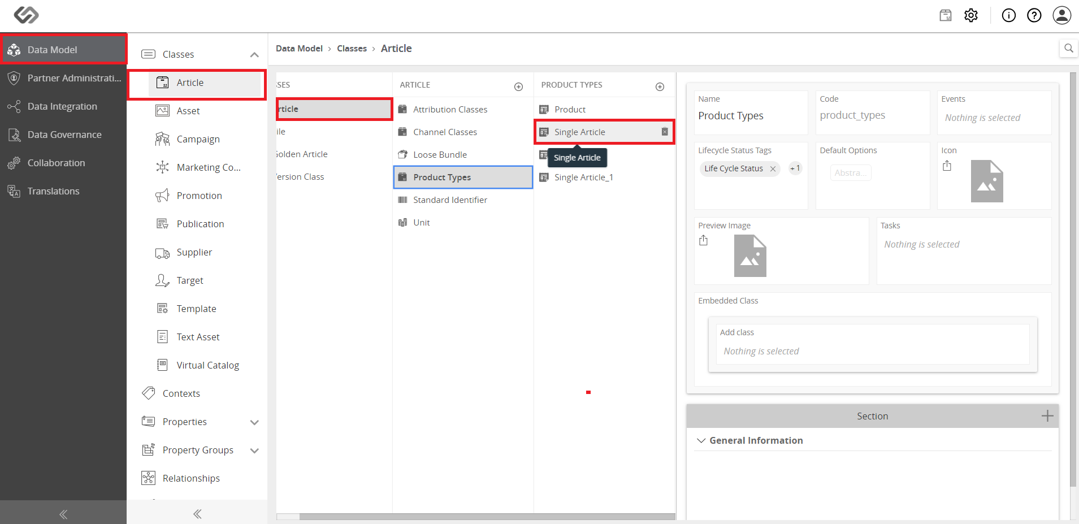Select the Target class

[205, 280]
